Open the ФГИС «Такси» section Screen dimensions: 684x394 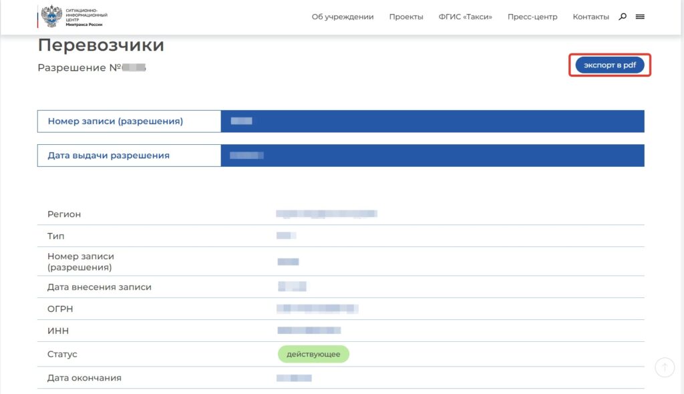(x=465, y=17)
